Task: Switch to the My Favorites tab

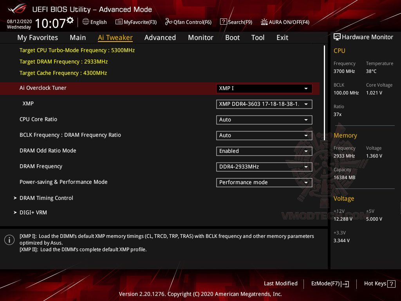Action: click(x=38, y=38)
